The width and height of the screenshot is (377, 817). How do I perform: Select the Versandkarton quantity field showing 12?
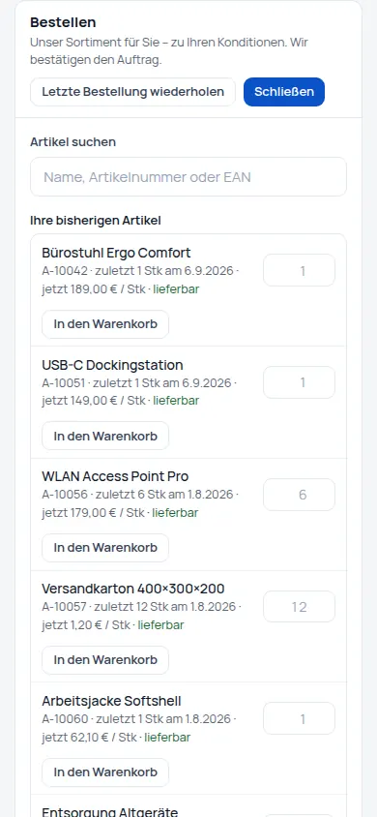coord(299,607)
